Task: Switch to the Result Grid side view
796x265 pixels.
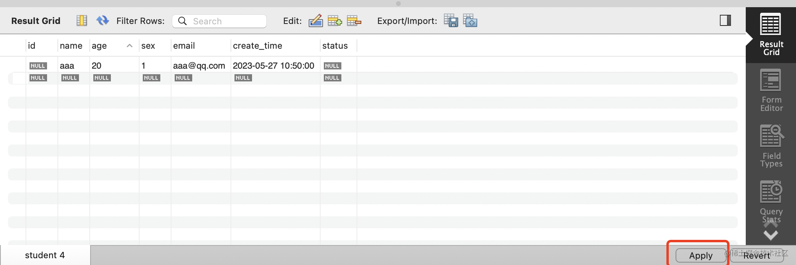Action: point(771,35)
